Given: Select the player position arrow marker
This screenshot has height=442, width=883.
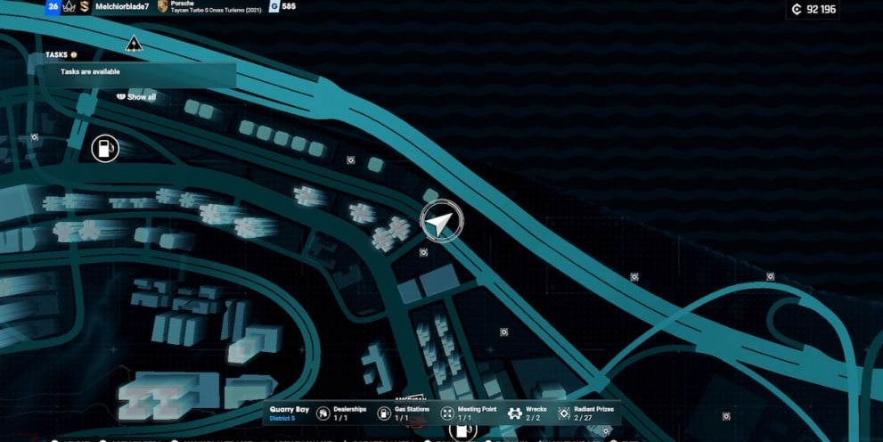Looking at the screenshot, I should [x=438, y=223].
